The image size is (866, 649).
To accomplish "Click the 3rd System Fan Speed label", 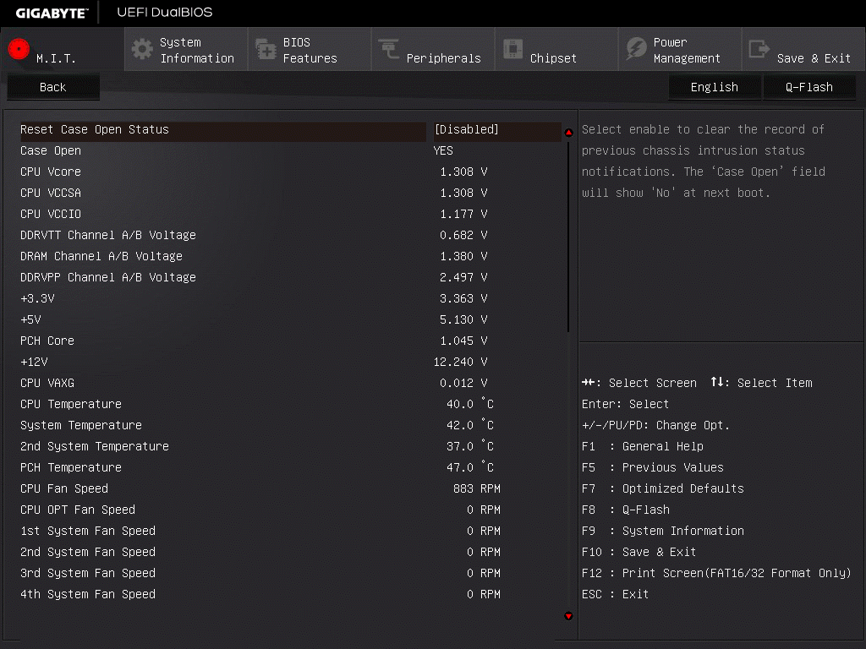I will click(x=88, y=573).
